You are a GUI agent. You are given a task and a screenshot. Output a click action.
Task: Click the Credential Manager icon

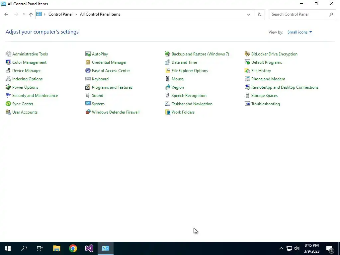click(x=88, y=62)
